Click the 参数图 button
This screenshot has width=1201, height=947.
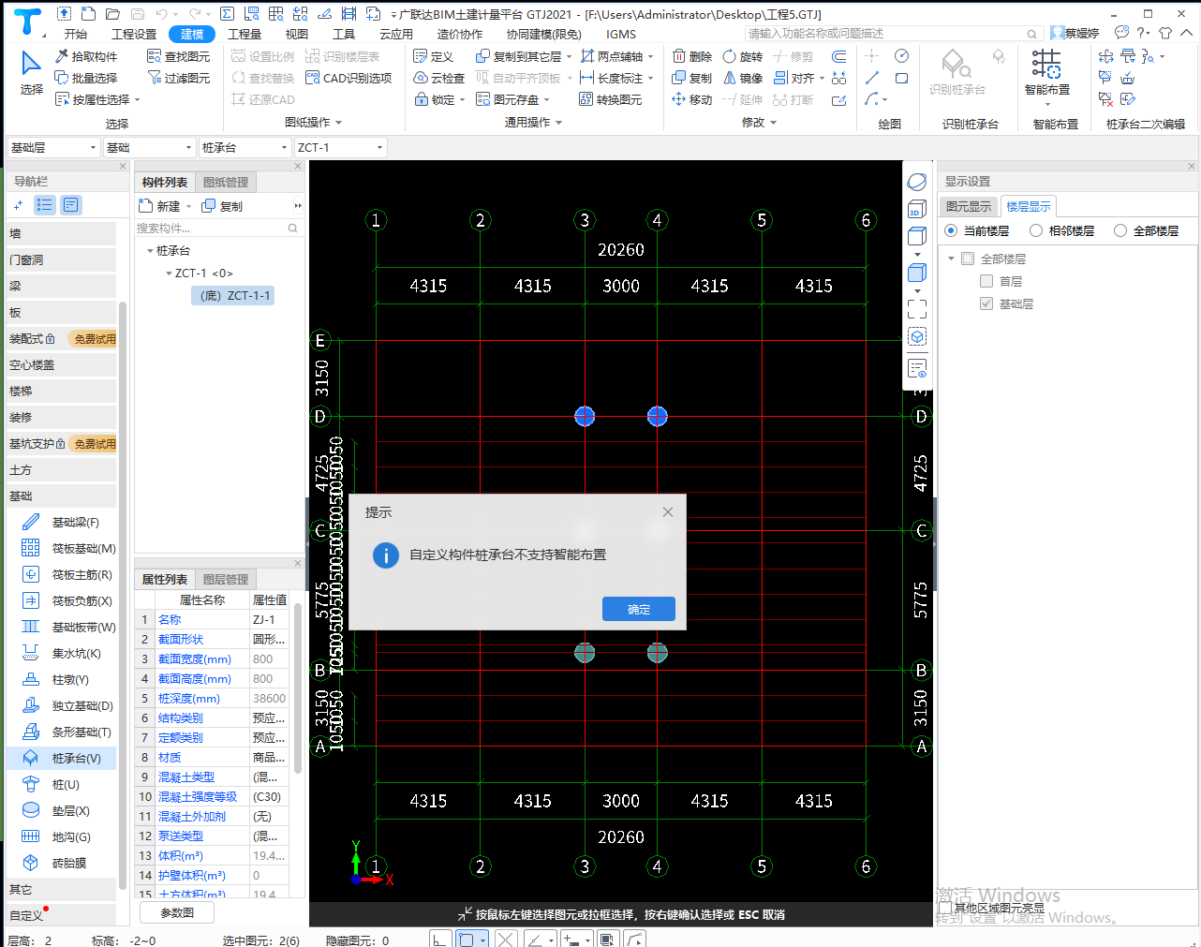[x=177, y=912]
